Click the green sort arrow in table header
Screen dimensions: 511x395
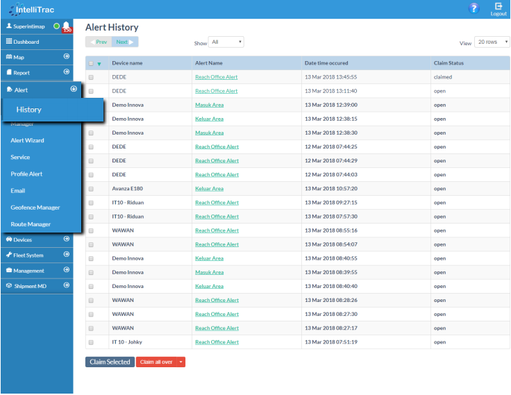(x=99, y=64)
